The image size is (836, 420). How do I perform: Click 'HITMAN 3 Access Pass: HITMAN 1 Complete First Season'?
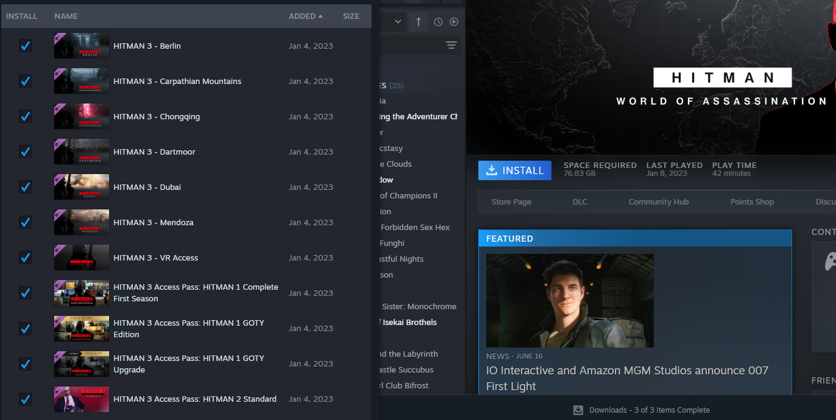[x=196, y=293]
